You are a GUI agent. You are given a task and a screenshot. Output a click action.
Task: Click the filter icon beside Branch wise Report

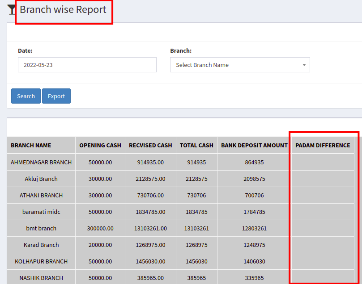tap(11, 10)
